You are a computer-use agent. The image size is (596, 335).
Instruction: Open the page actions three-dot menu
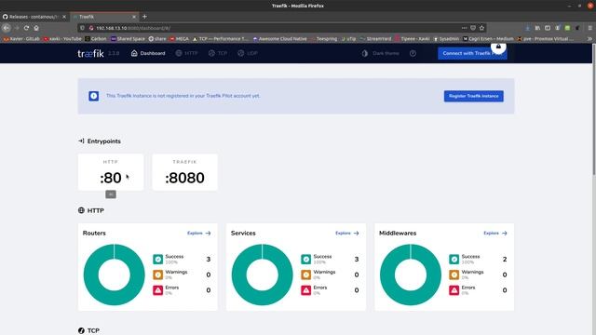pyautogui.click(x=464, y=28)
